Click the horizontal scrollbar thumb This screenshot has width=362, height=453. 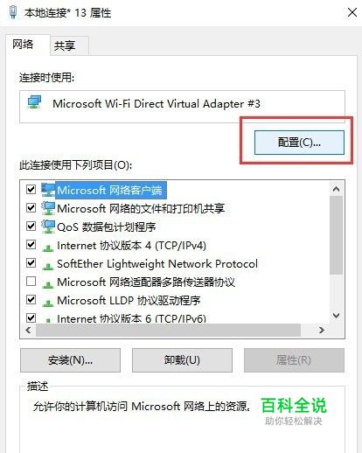tap(168, 330)
